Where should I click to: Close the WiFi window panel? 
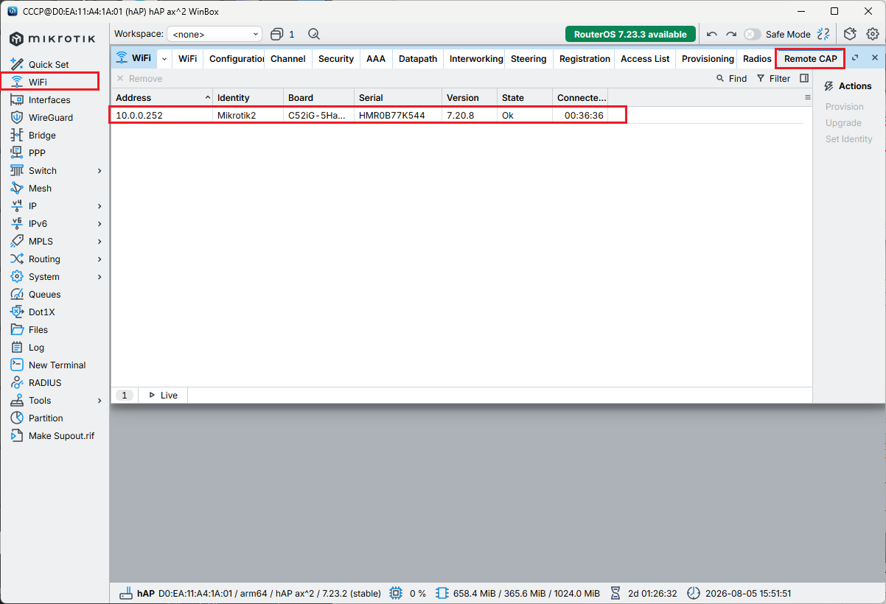875,57
